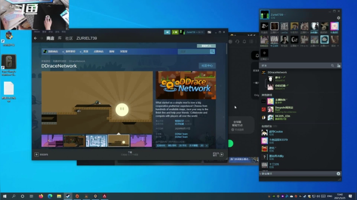Viewport: 357px width, 200px height.
Task: Open CAT avatar in favorites grid
Action: [294, 40]
